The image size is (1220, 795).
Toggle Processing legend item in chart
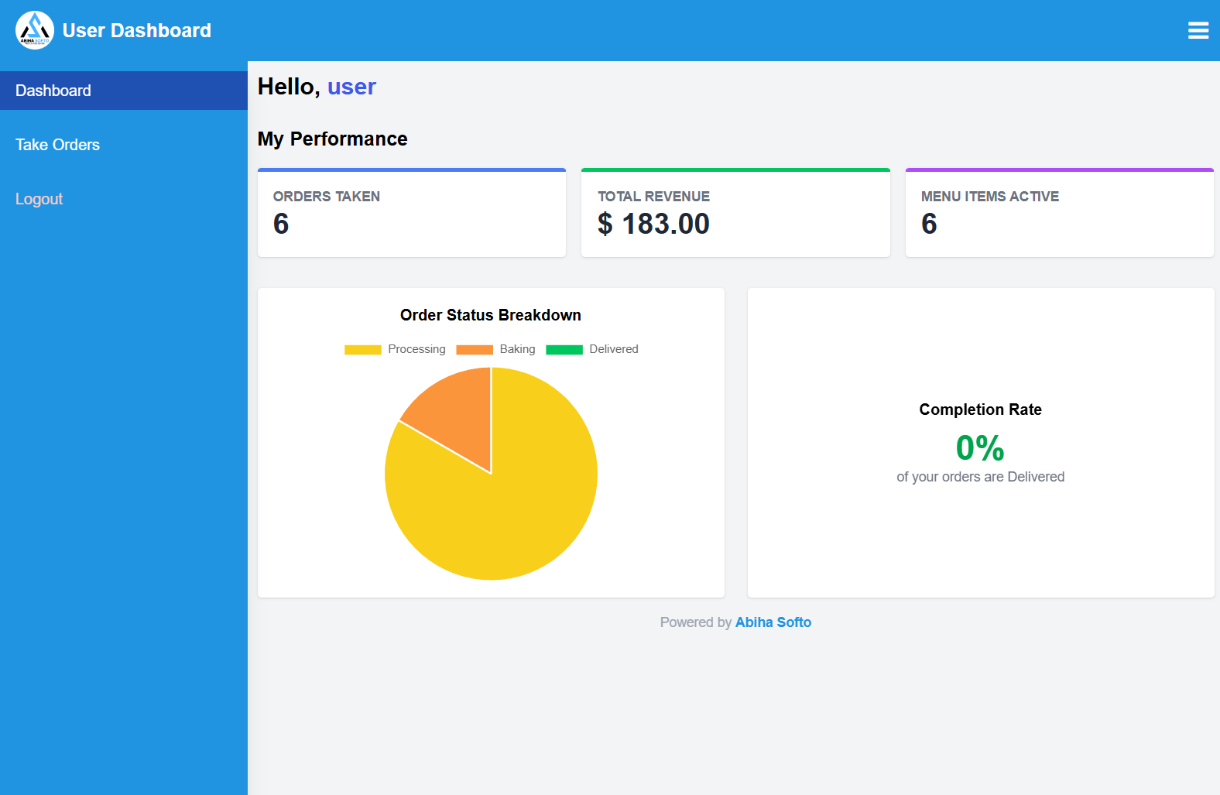[x=395, y=349]
